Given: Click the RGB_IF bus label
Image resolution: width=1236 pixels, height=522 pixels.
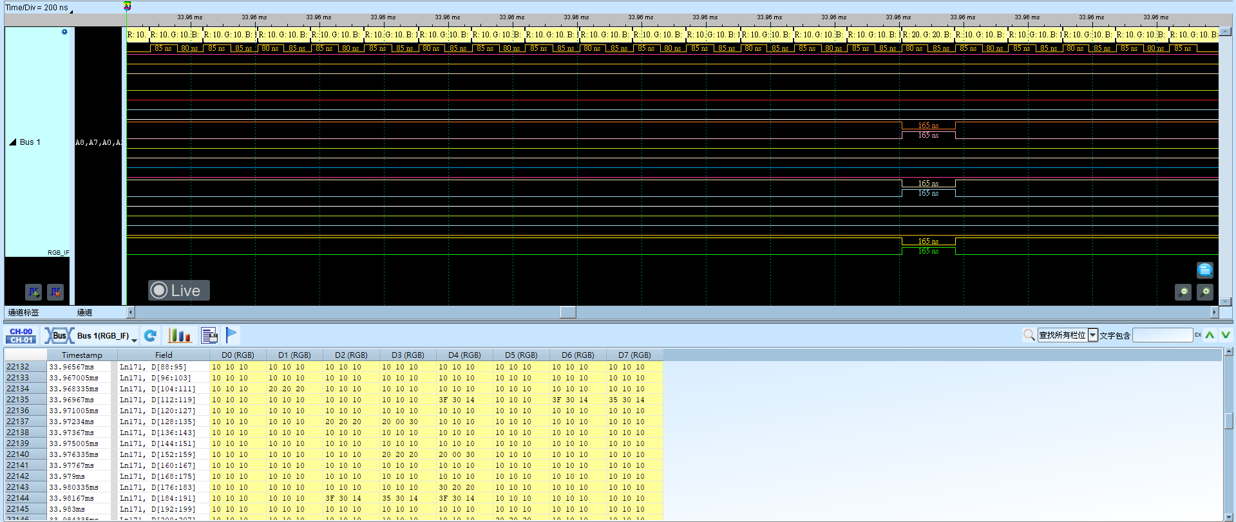Looking at the screenshot, I should click(58, 252).
